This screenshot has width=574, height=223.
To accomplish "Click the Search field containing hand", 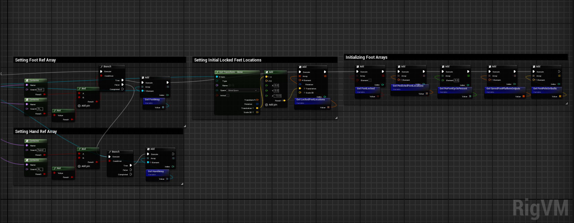I will (x=41, y=150).
